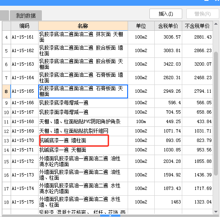The width and height of the screenshot is (220, 217).
Task: Click name 乳胶漆面漆每增减一遍
Action: pos(64,112)
